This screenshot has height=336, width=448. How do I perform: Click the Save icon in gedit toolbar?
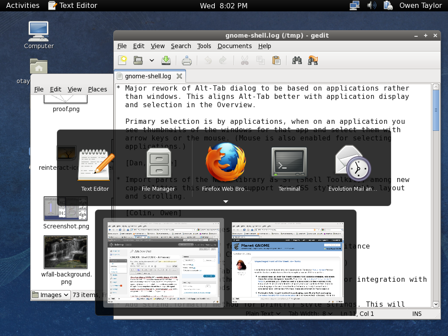(166, 60)
